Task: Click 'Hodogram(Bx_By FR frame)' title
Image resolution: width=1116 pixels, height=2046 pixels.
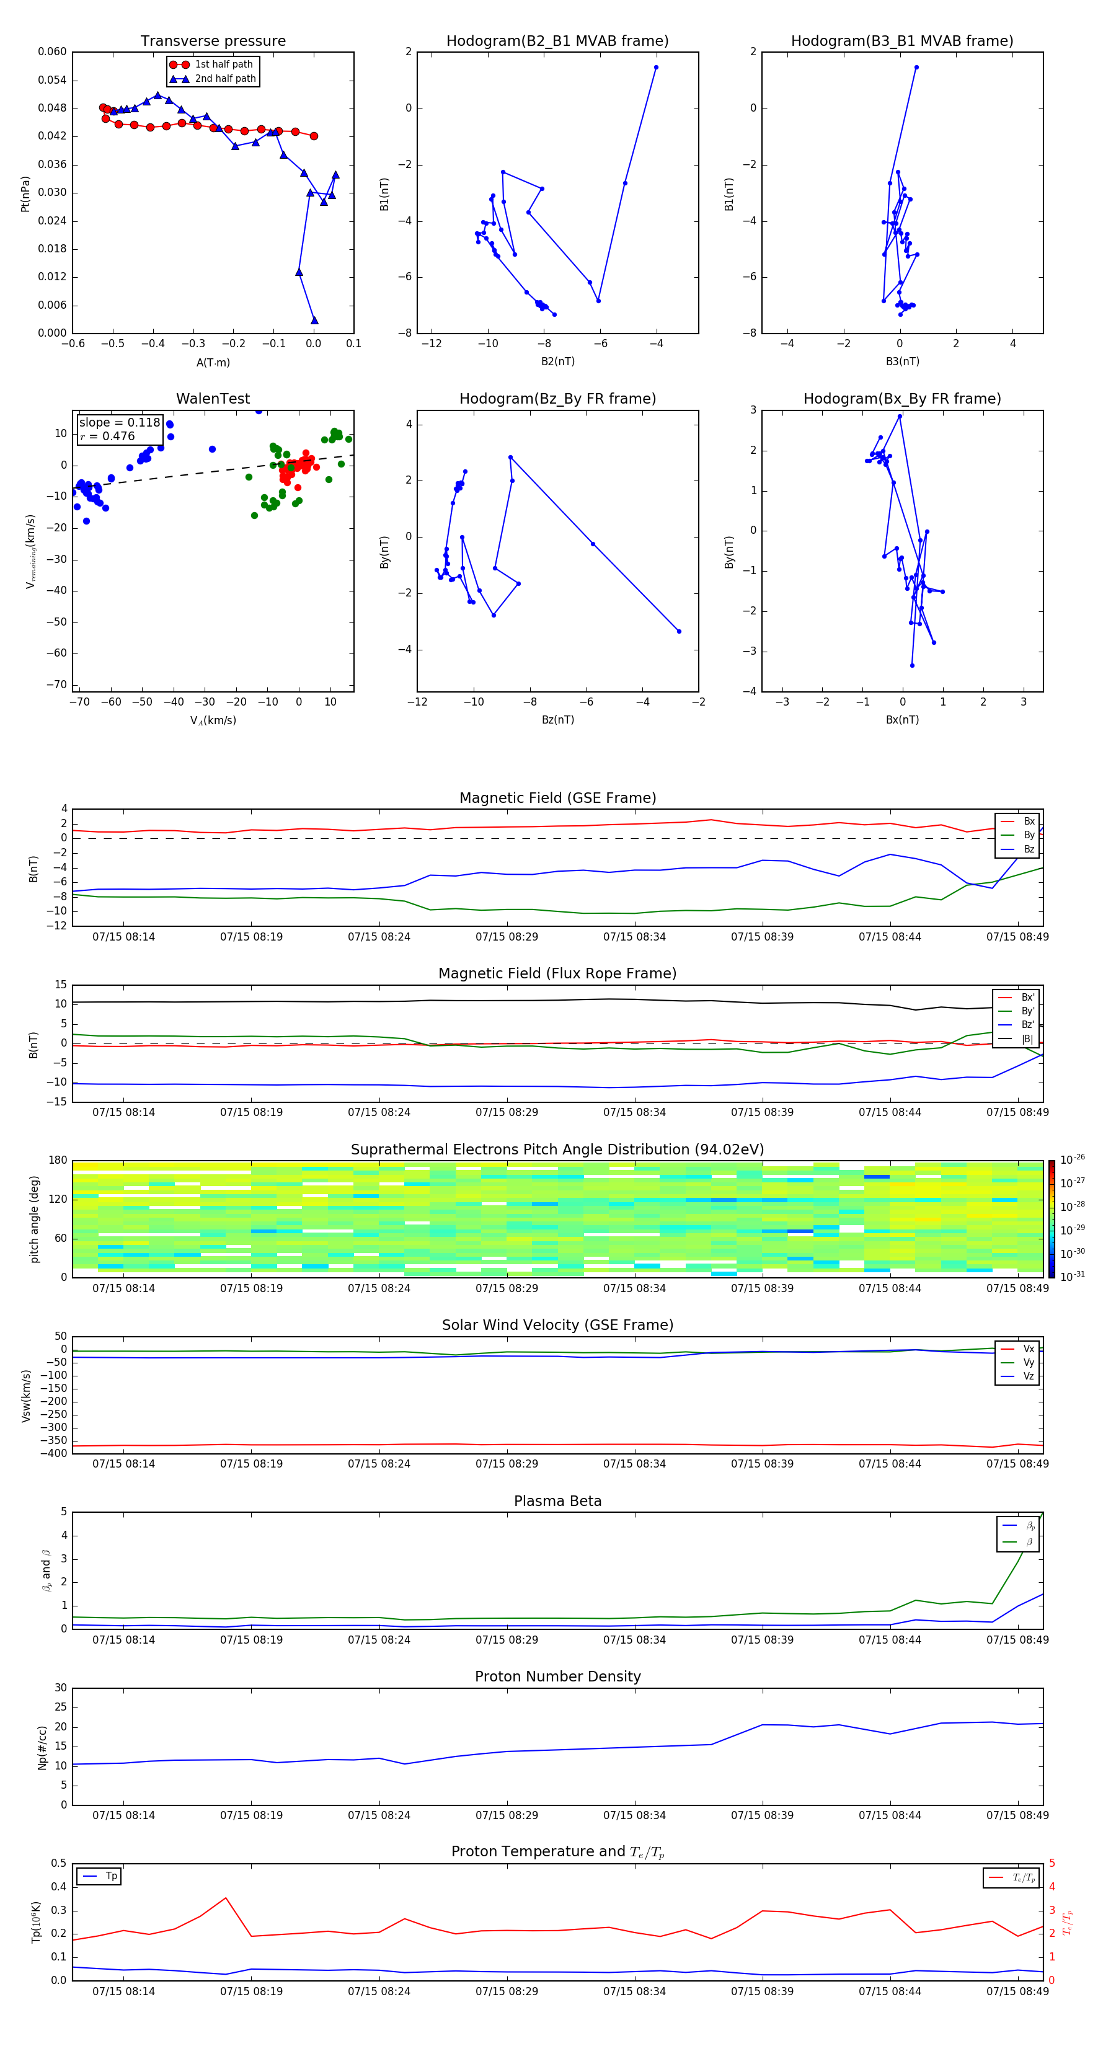Action: (902, 399)
